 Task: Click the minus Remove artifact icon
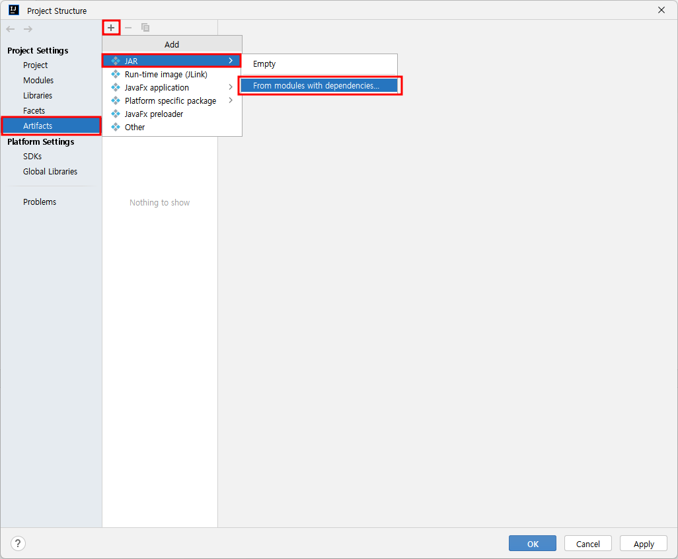[128, 28]
